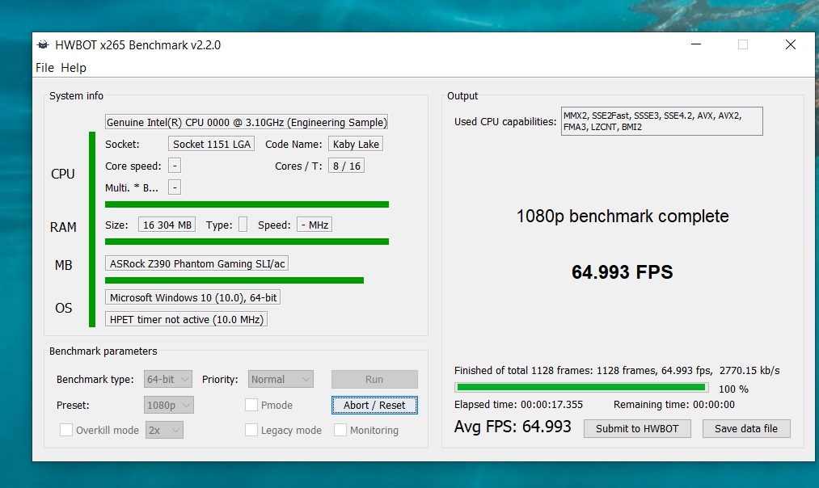Click the RAM section label
The width and height of the screenshot is (819, 488).
point(63,227)
